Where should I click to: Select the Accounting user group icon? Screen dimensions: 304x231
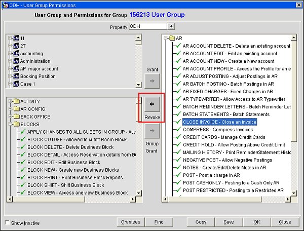15,53
